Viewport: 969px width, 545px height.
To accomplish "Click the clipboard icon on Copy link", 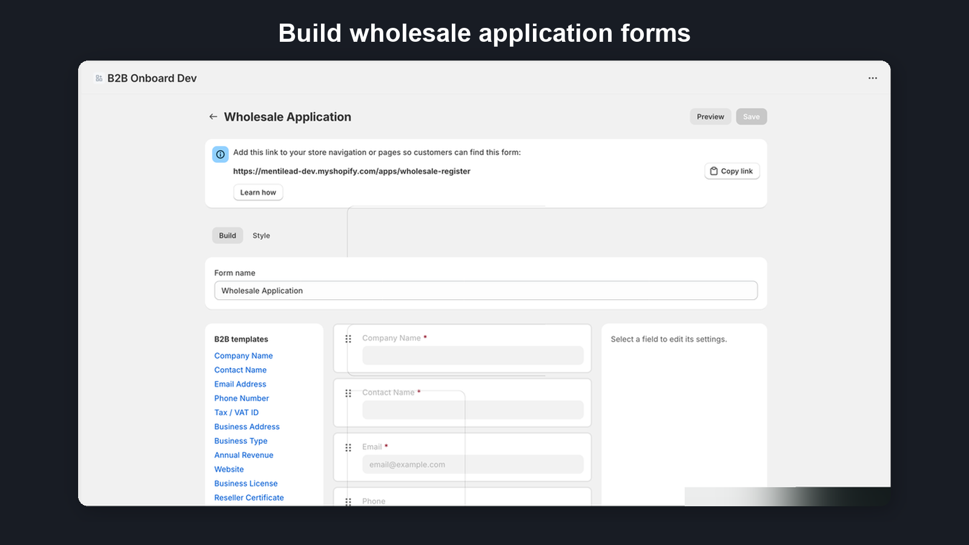I will (x=714, y=171).
